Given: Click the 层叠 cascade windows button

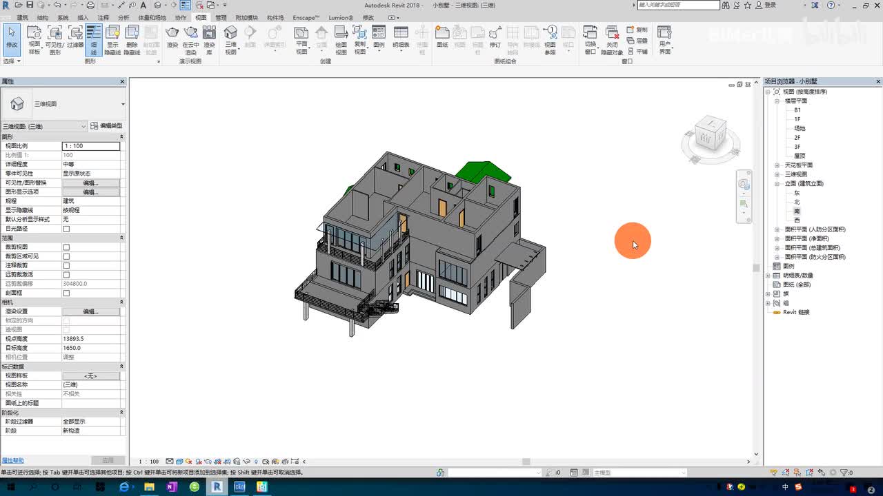Looking at the screenshot, I should pyautogui.click(x=637, y=41).
